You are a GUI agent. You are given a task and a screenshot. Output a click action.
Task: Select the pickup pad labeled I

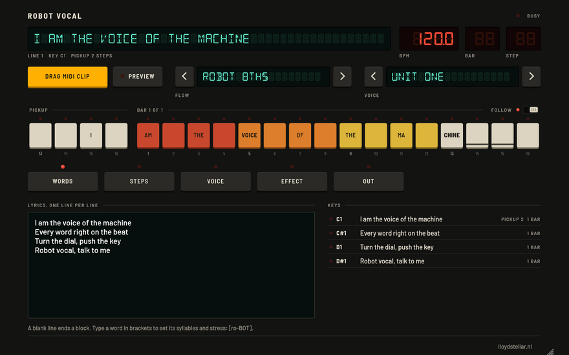pos(91,136)
